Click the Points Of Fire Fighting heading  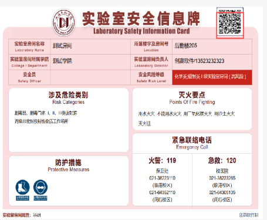[x=192, y=102]
